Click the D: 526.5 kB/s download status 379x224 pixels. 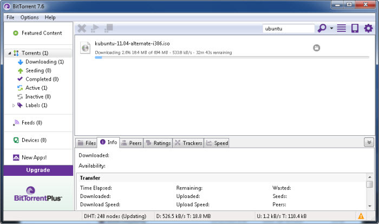pos(184,216)
